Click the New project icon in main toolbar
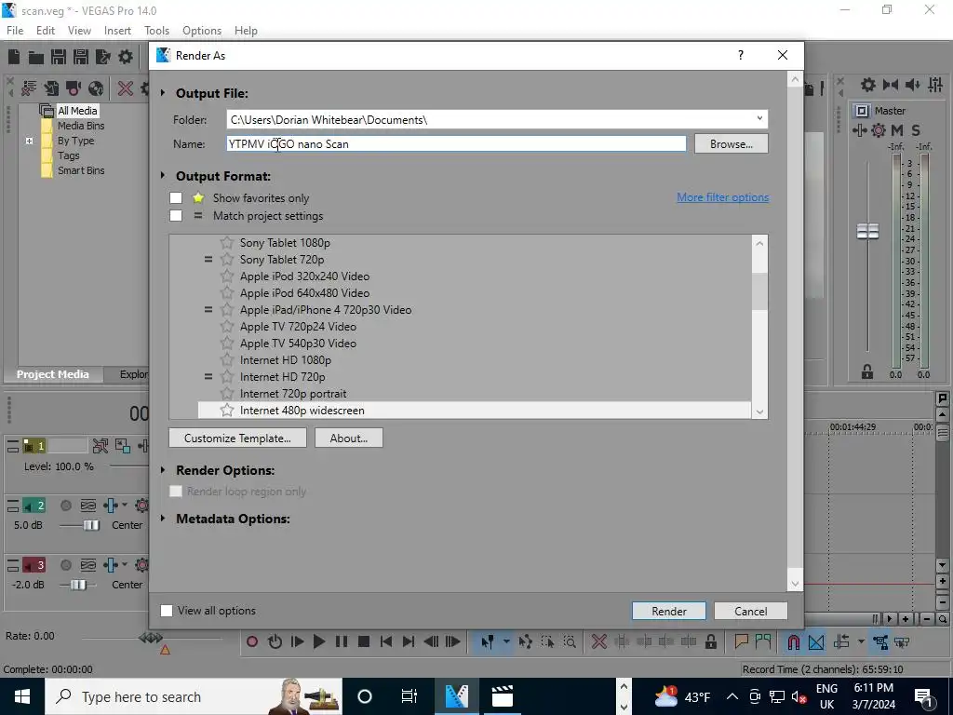Viewport: 953px width, 715px height. pos(14,57)
